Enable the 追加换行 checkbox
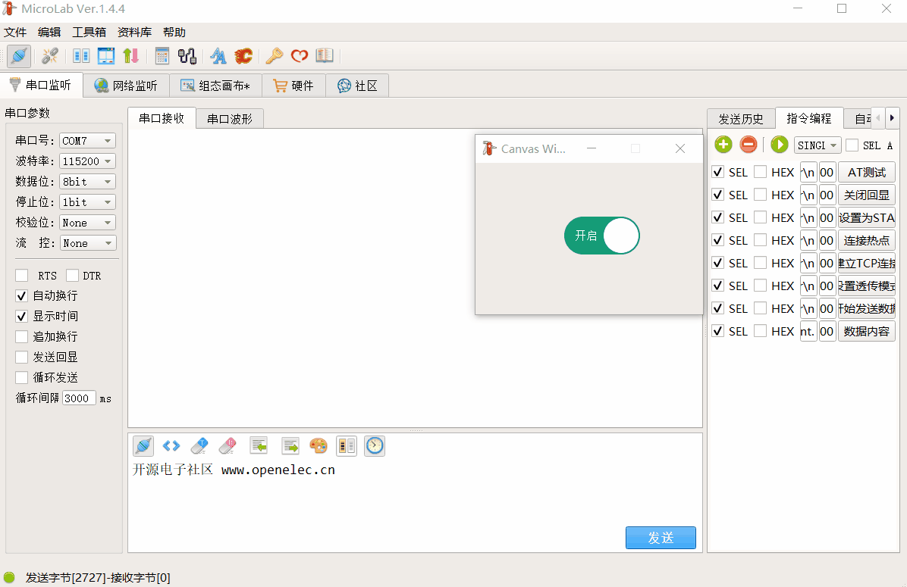907x587 pixels. pos(22,337)
